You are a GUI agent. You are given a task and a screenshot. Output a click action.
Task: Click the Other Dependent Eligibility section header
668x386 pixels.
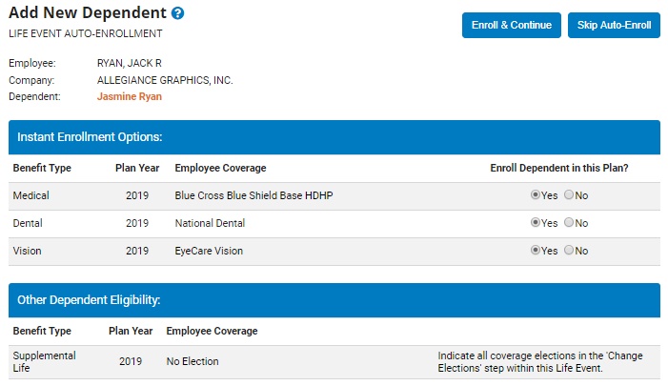pos(334,299)
